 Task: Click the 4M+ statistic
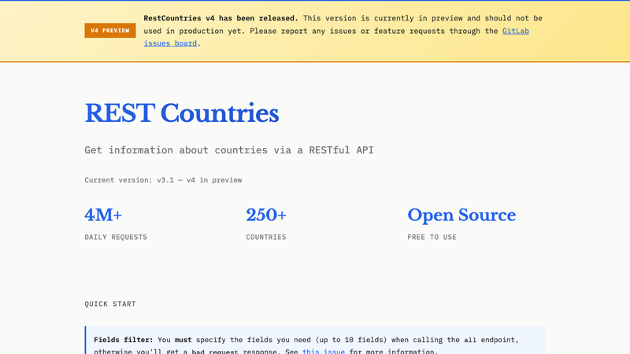click(103, 215)
